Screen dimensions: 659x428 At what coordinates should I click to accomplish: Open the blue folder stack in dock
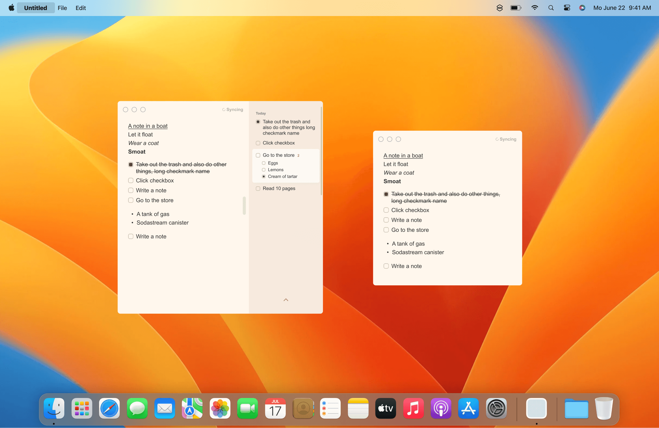pyautogui.click(x=576, y=409)
